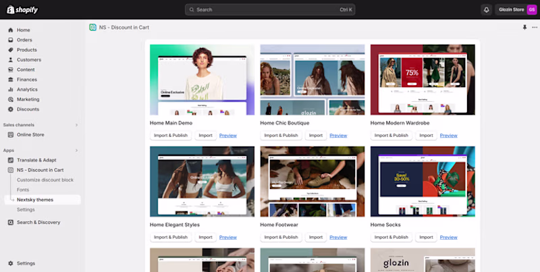Open the app Settings subpage
The image size is (540, 272).
coord(26,210)
